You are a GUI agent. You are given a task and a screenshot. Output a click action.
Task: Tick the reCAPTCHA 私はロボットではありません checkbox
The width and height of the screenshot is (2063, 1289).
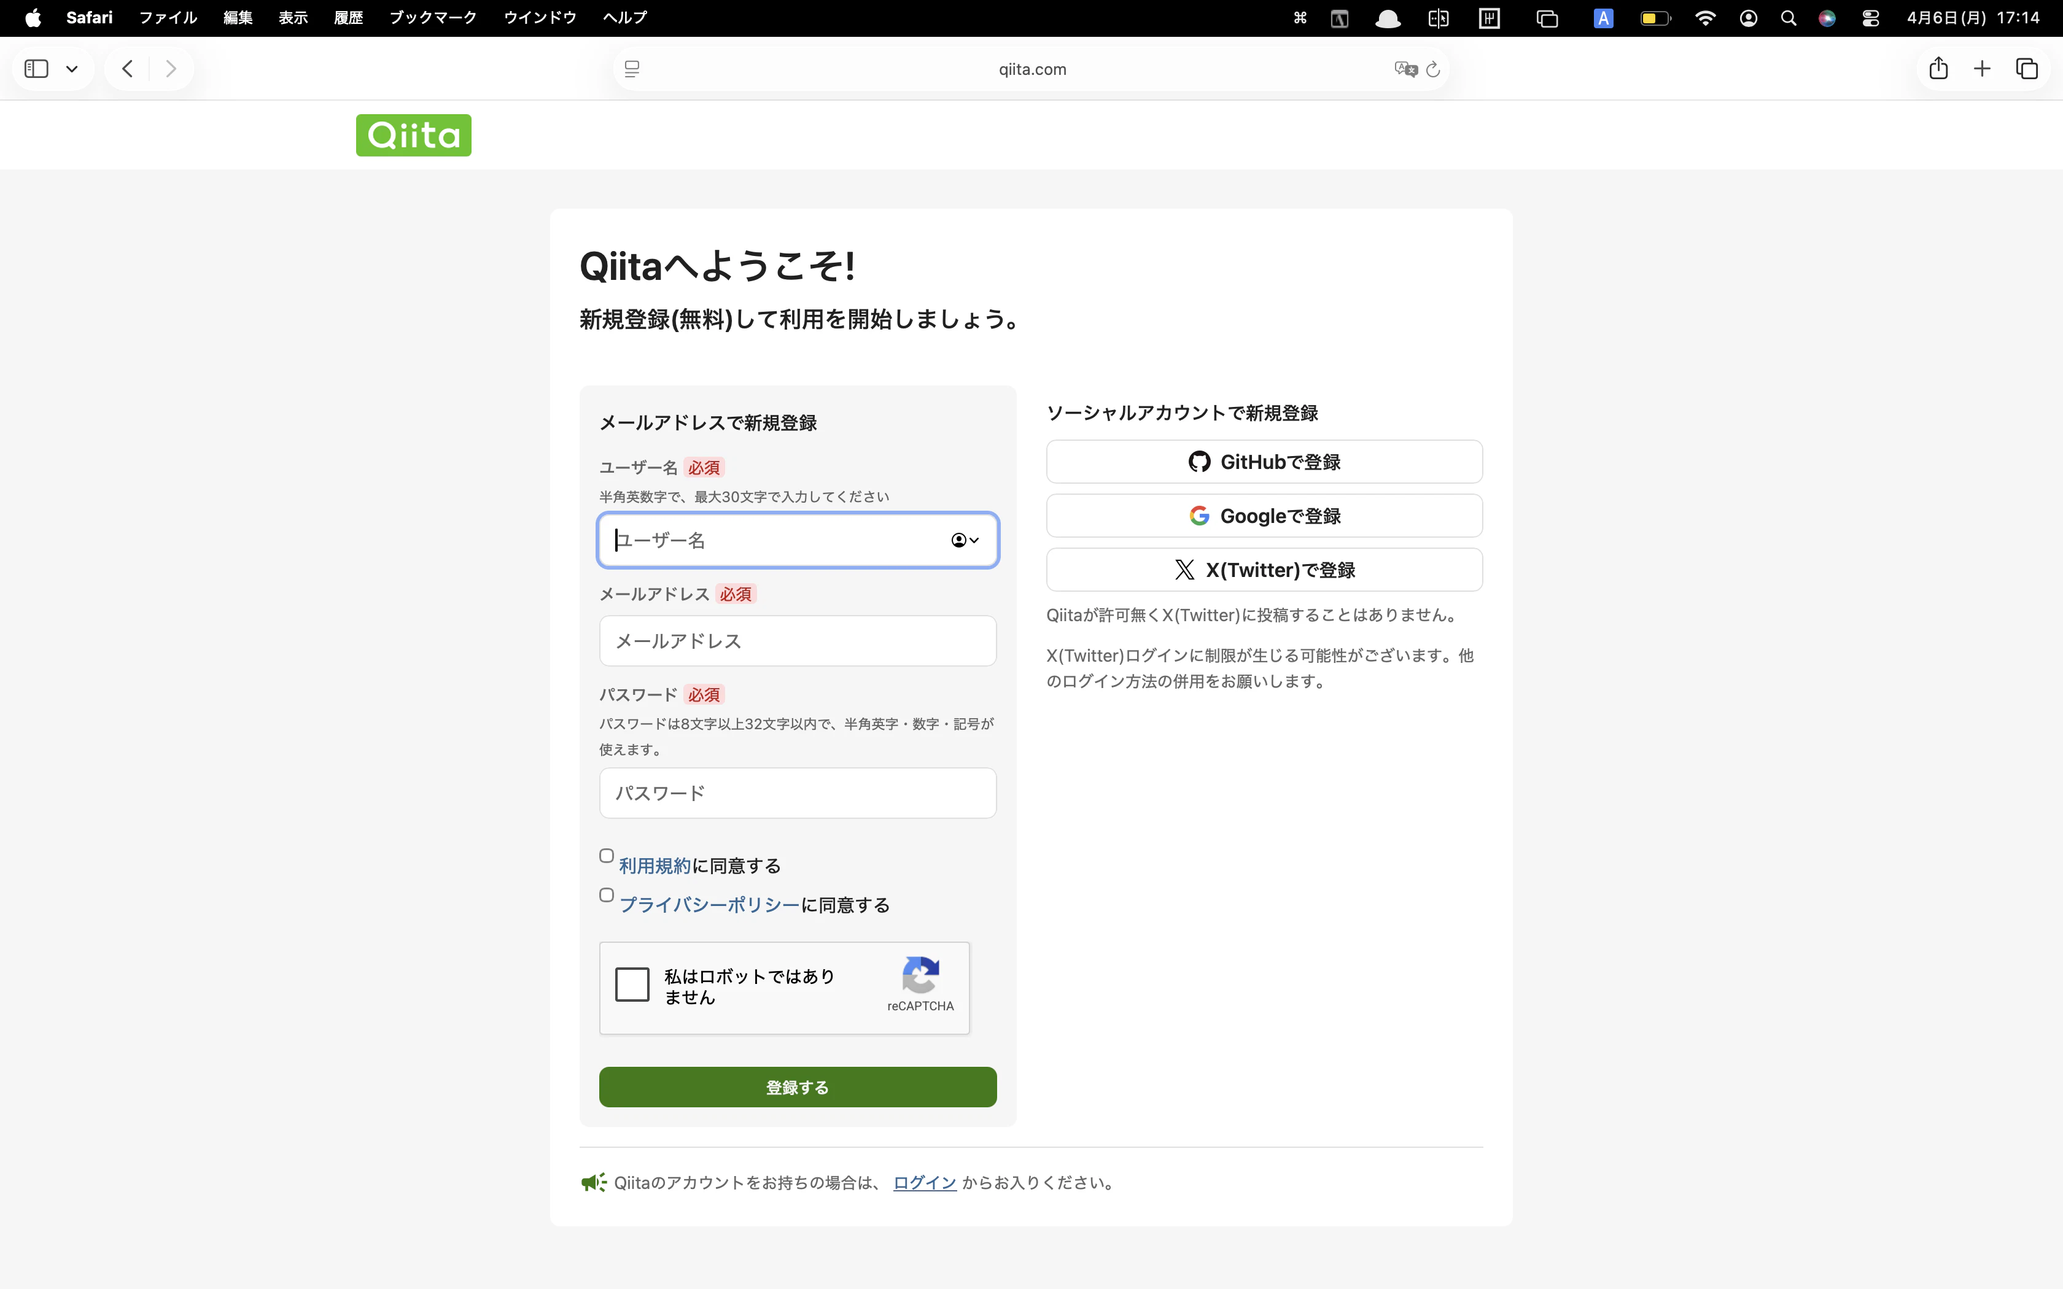(x=632, y=985)
